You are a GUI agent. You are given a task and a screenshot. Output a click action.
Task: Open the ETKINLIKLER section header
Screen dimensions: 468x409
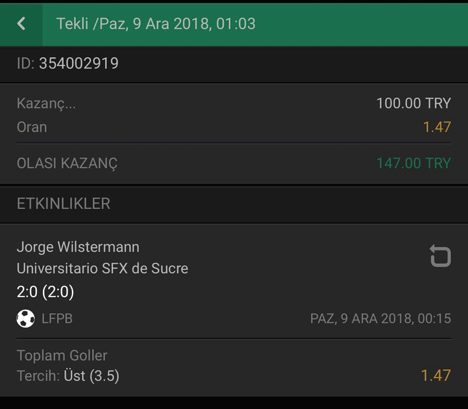[x=64, y=203]
